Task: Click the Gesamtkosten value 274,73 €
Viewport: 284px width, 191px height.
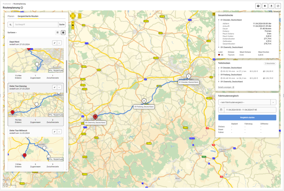Action: (268, 44)
